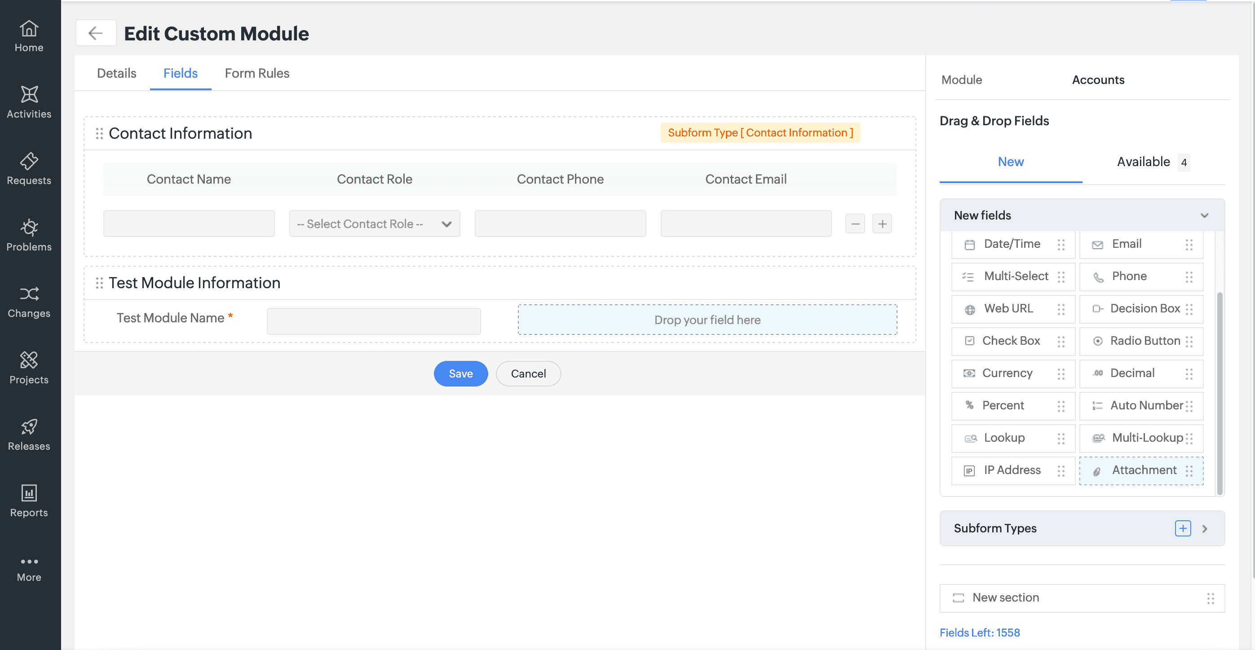Open More options in sidebar
Viewport: 1255px width, 650px height.
pos(29,568)
